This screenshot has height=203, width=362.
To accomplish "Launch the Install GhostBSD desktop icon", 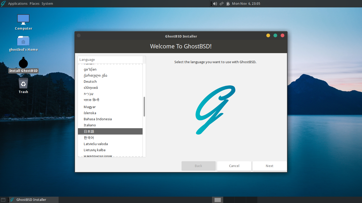I will coord(23,62).
